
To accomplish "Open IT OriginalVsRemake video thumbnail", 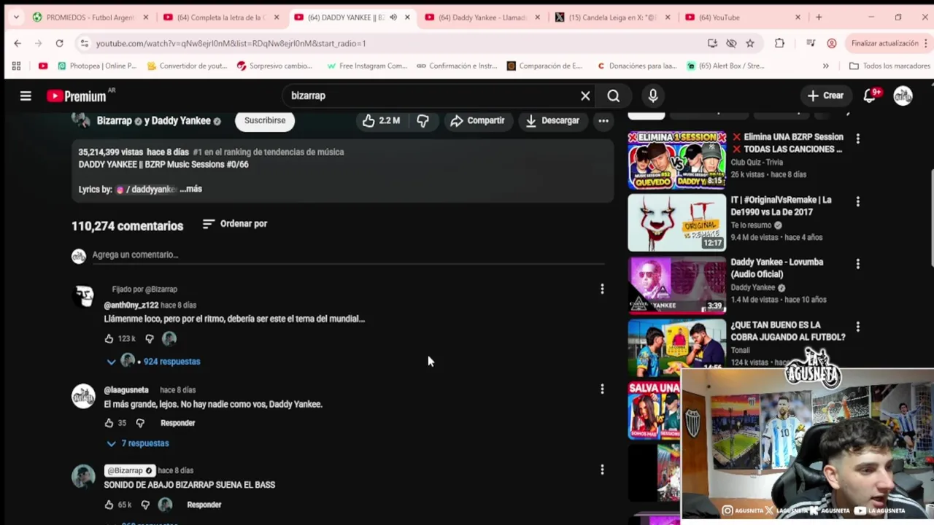I will (677, 222).
